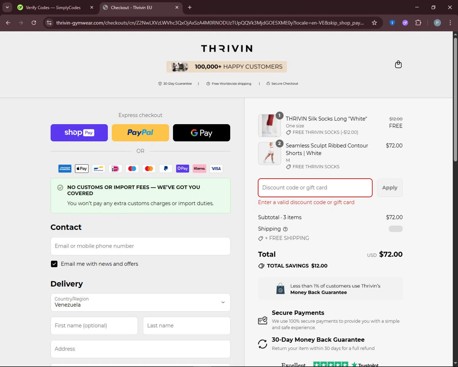The width and height of the screenshot is (458, 367).
Task: Close the Checkout - Thrivin EU tab
Action: [177, 7]
